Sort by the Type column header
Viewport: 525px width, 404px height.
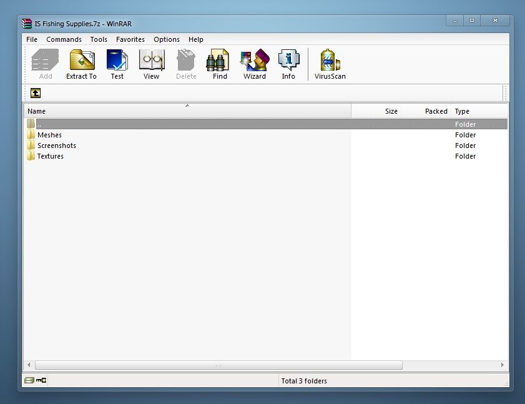pos(479,111)
